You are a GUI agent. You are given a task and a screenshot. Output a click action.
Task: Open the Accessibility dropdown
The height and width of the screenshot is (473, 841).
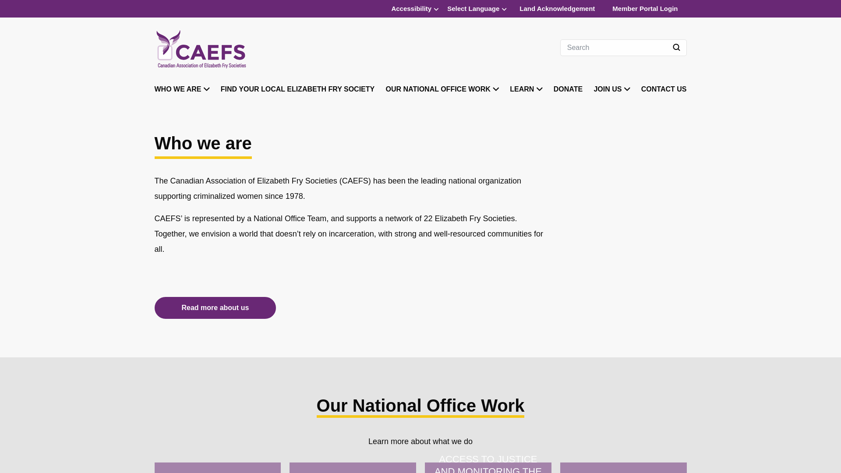pyautogui.click(x=415, y=9)
